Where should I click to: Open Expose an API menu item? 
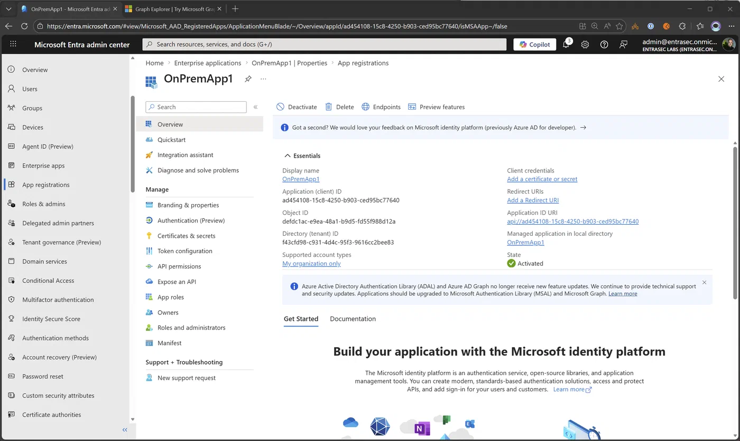171,282
